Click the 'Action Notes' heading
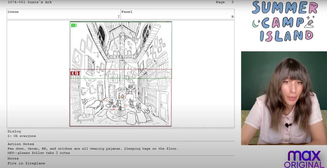The image size is (327, 168). [x=21, y=144]
